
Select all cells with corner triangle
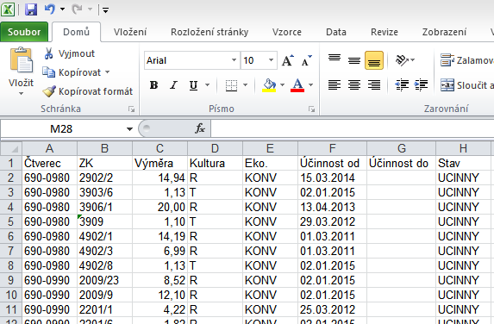tap(11, 148)
